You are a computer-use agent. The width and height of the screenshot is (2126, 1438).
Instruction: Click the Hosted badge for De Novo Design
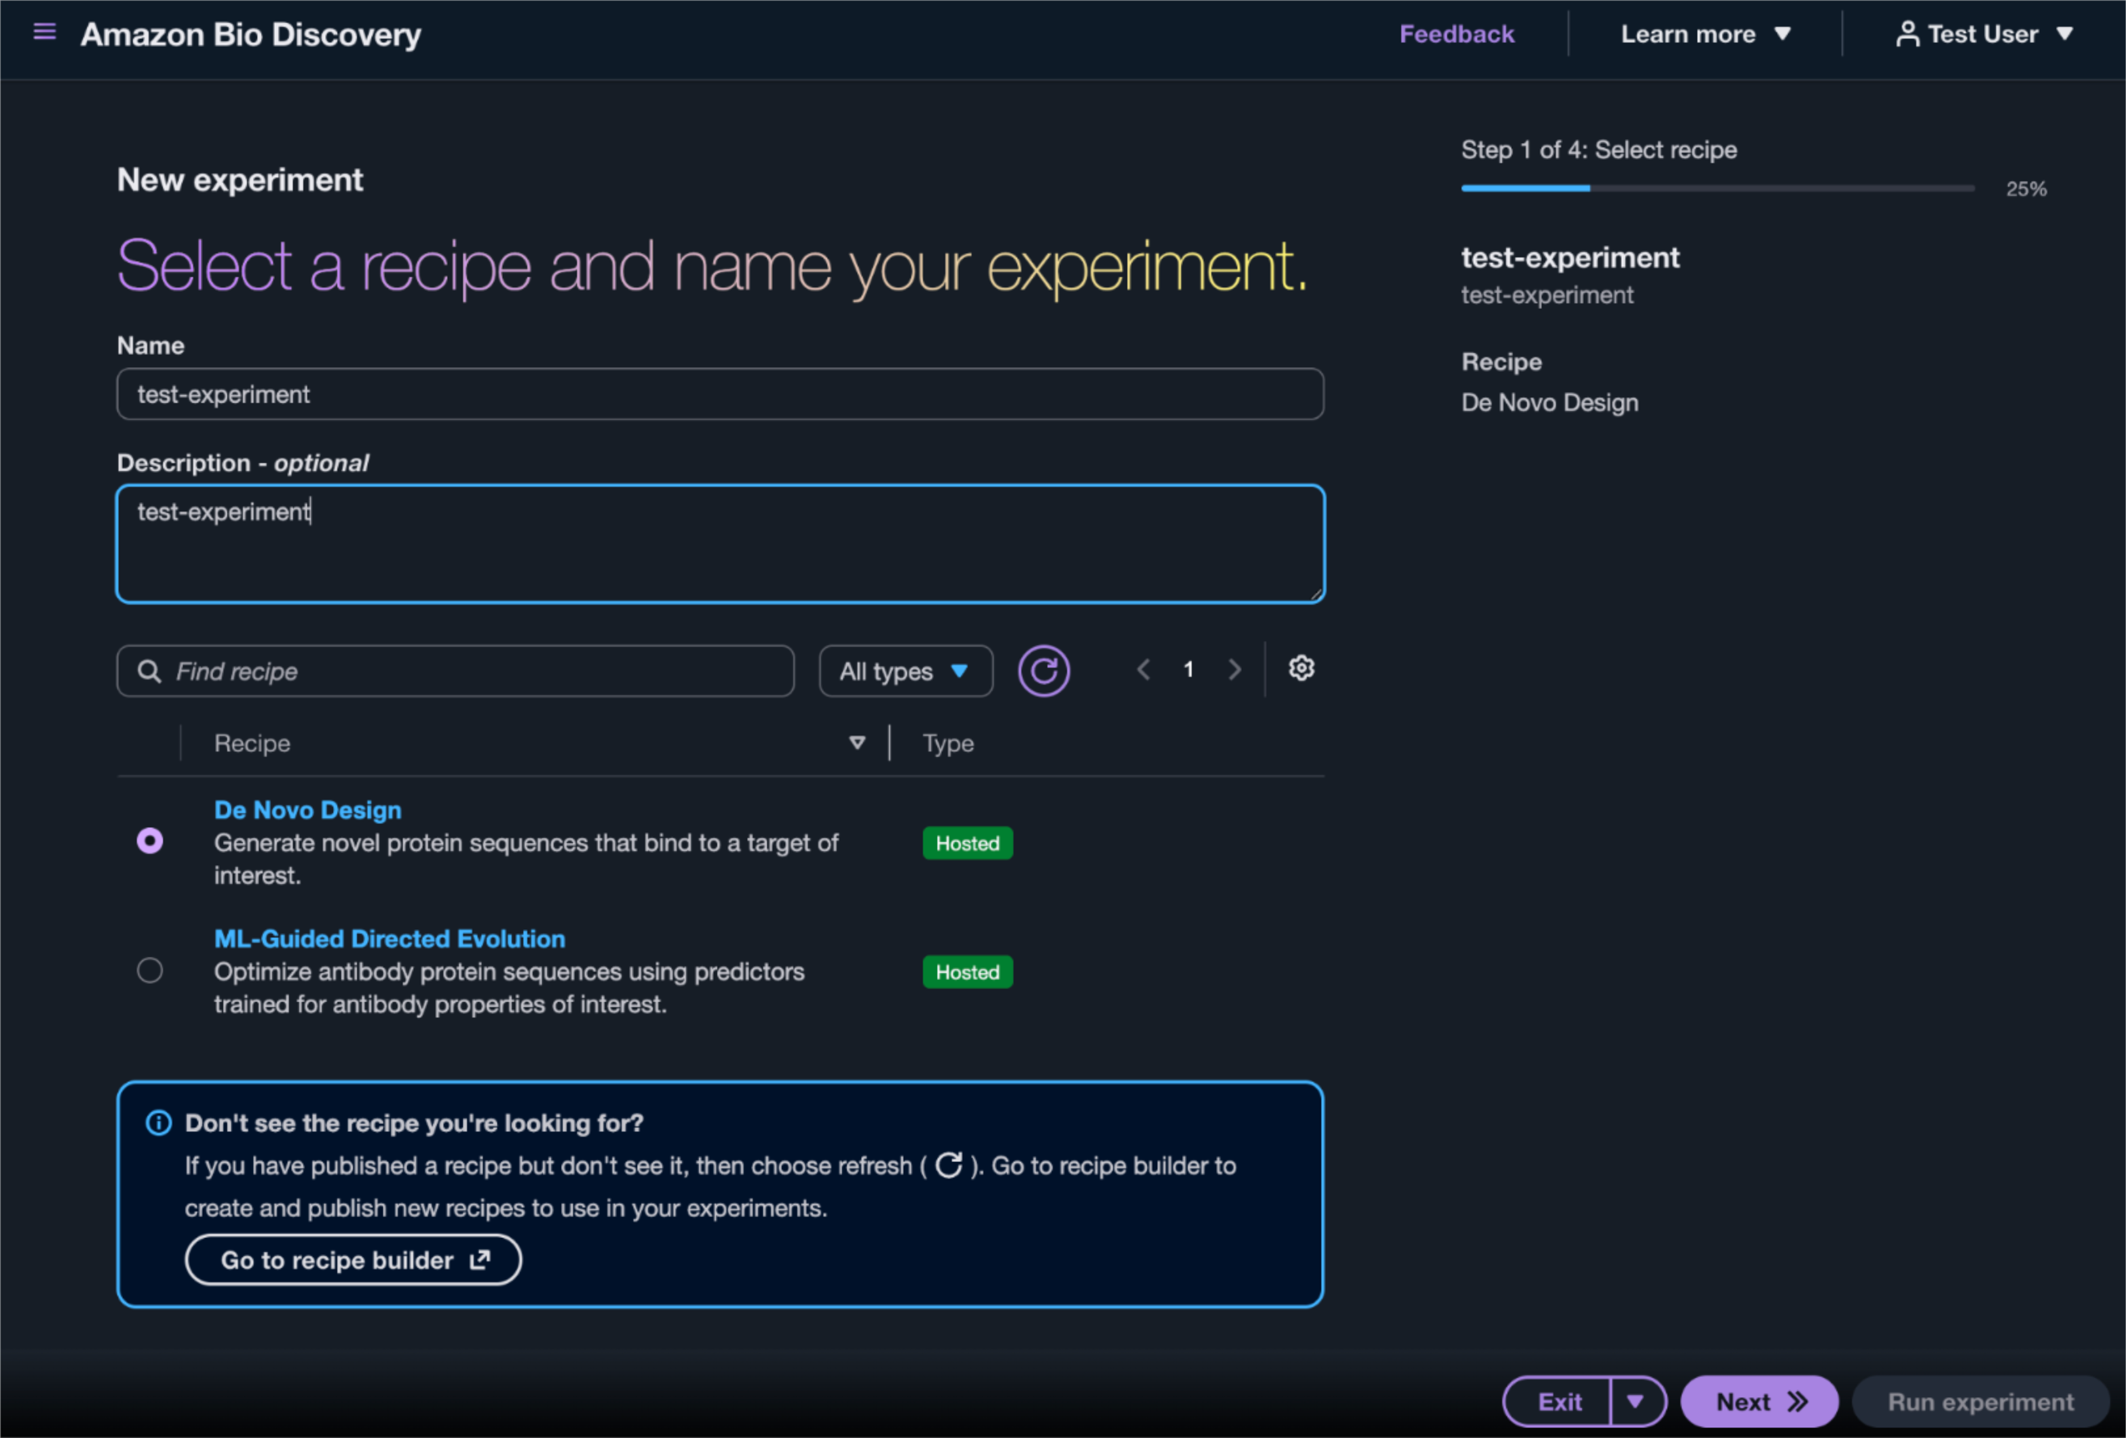pos(968,842)
